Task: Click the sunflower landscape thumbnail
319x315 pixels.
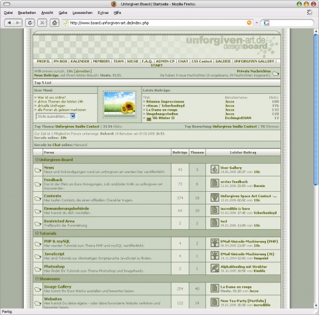Action: (x=120, y=104)
